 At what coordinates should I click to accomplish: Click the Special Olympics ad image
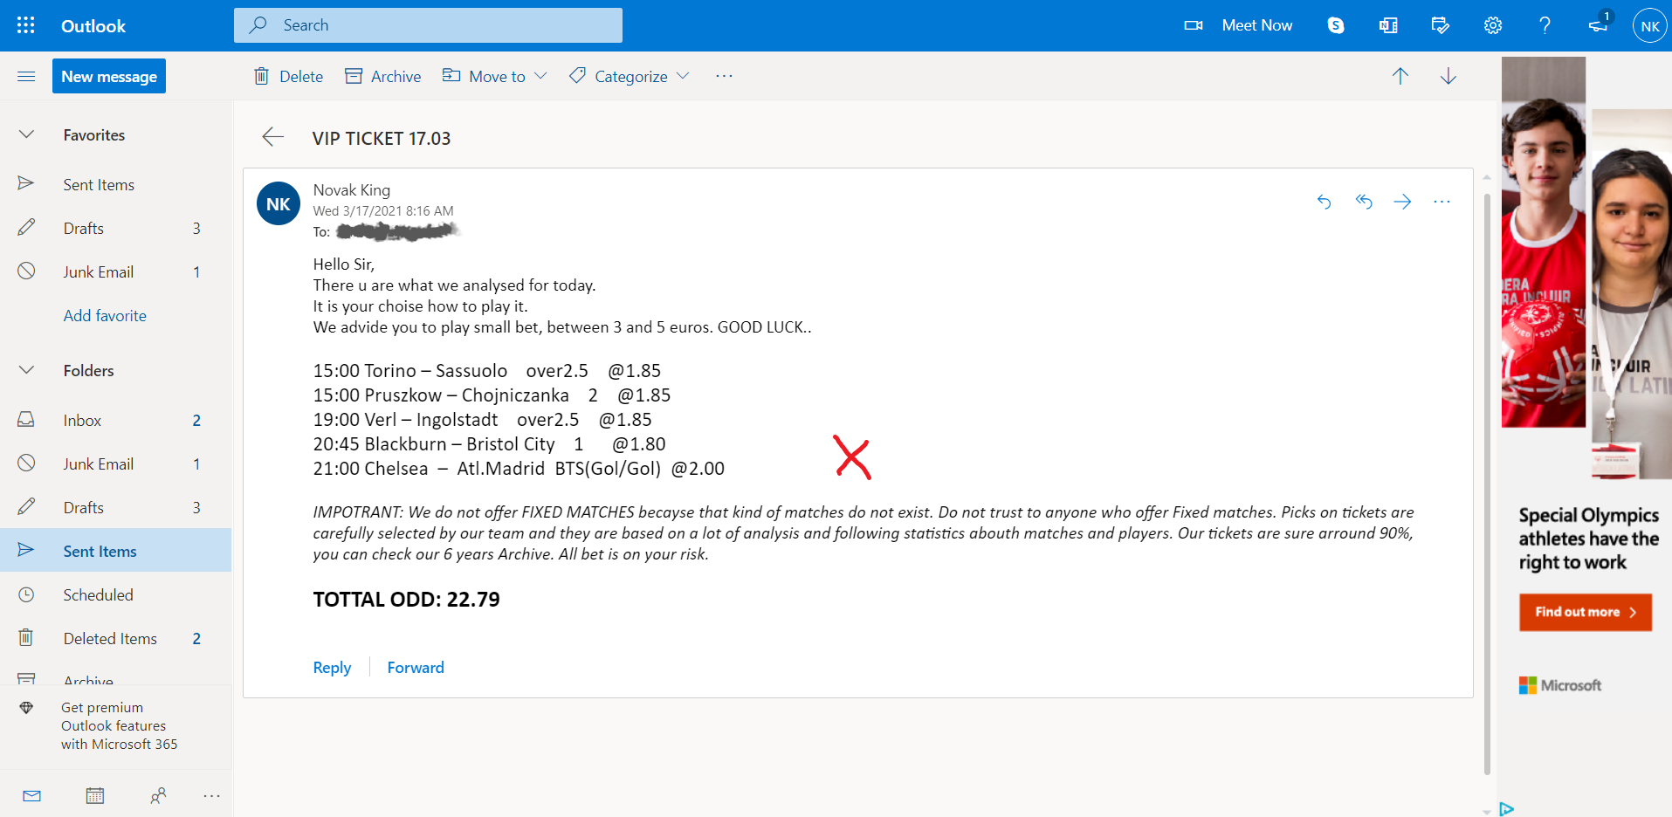click(x=1586, y=268)
